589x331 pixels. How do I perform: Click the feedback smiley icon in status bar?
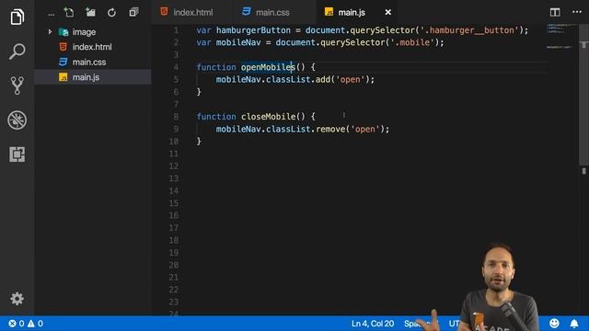(554, 323)
